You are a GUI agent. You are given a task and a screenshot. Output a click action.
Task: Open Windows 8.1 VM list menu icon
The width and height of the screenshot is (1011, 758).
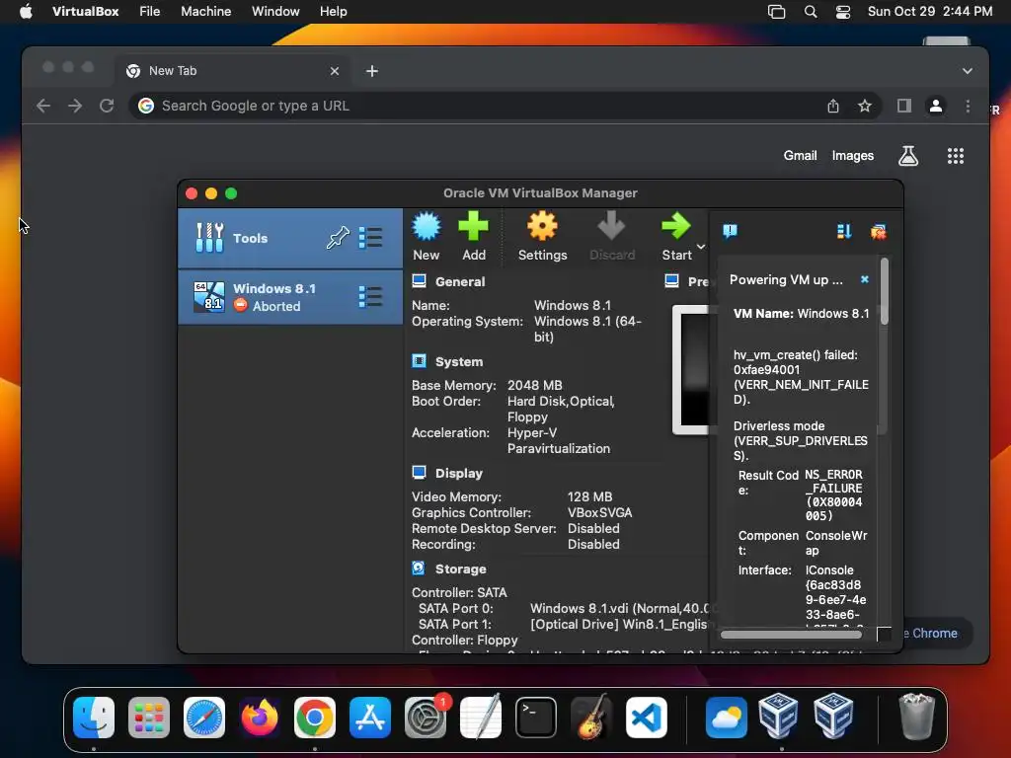coord(370,296)
